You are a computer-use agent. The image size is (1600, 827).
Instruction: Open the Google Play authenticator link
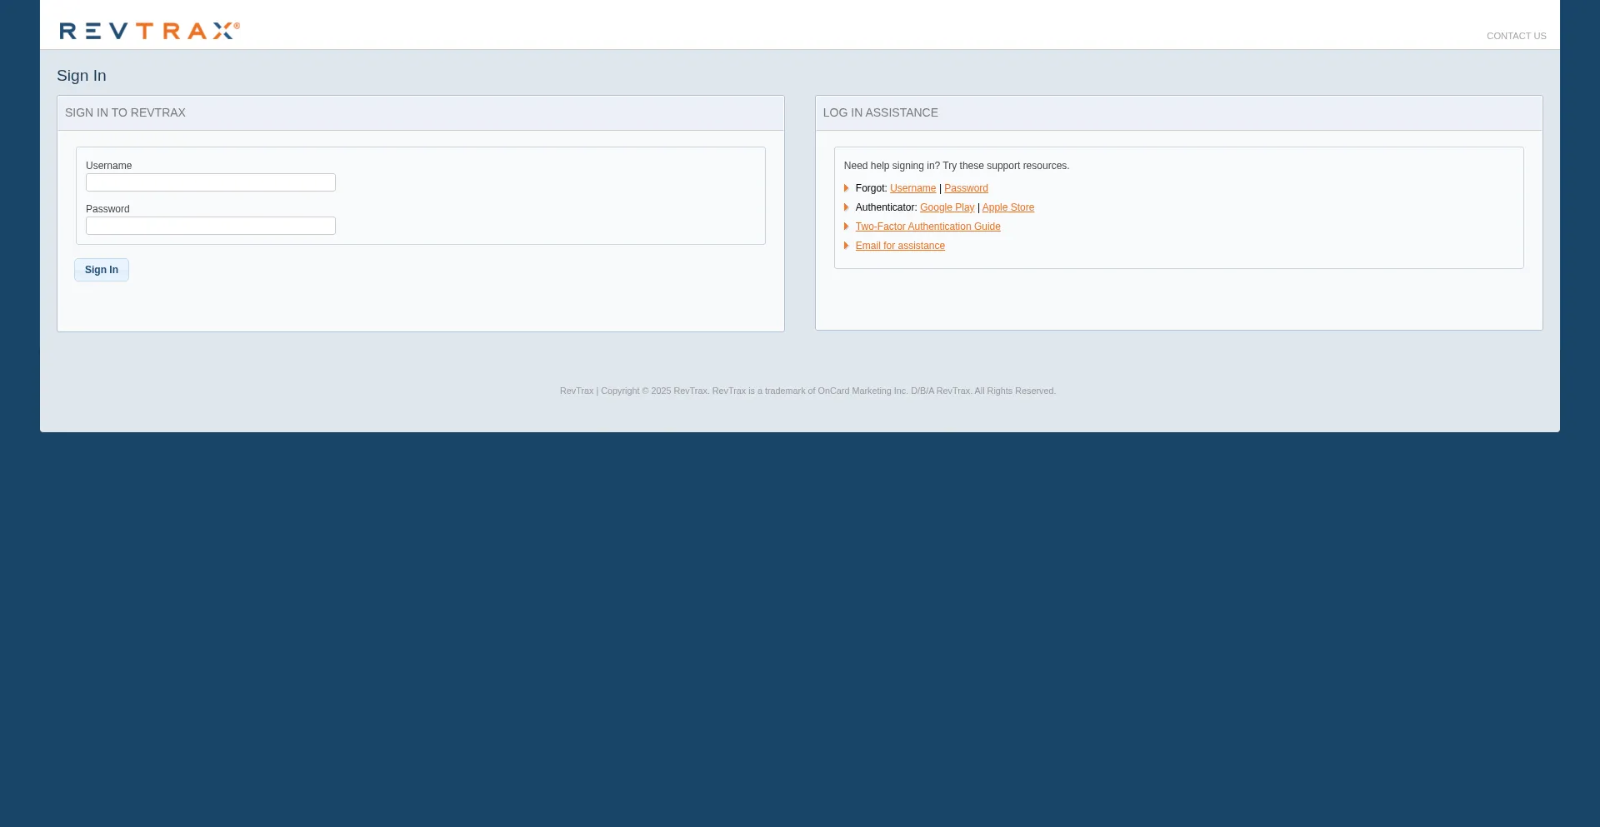tap(947, 207)
